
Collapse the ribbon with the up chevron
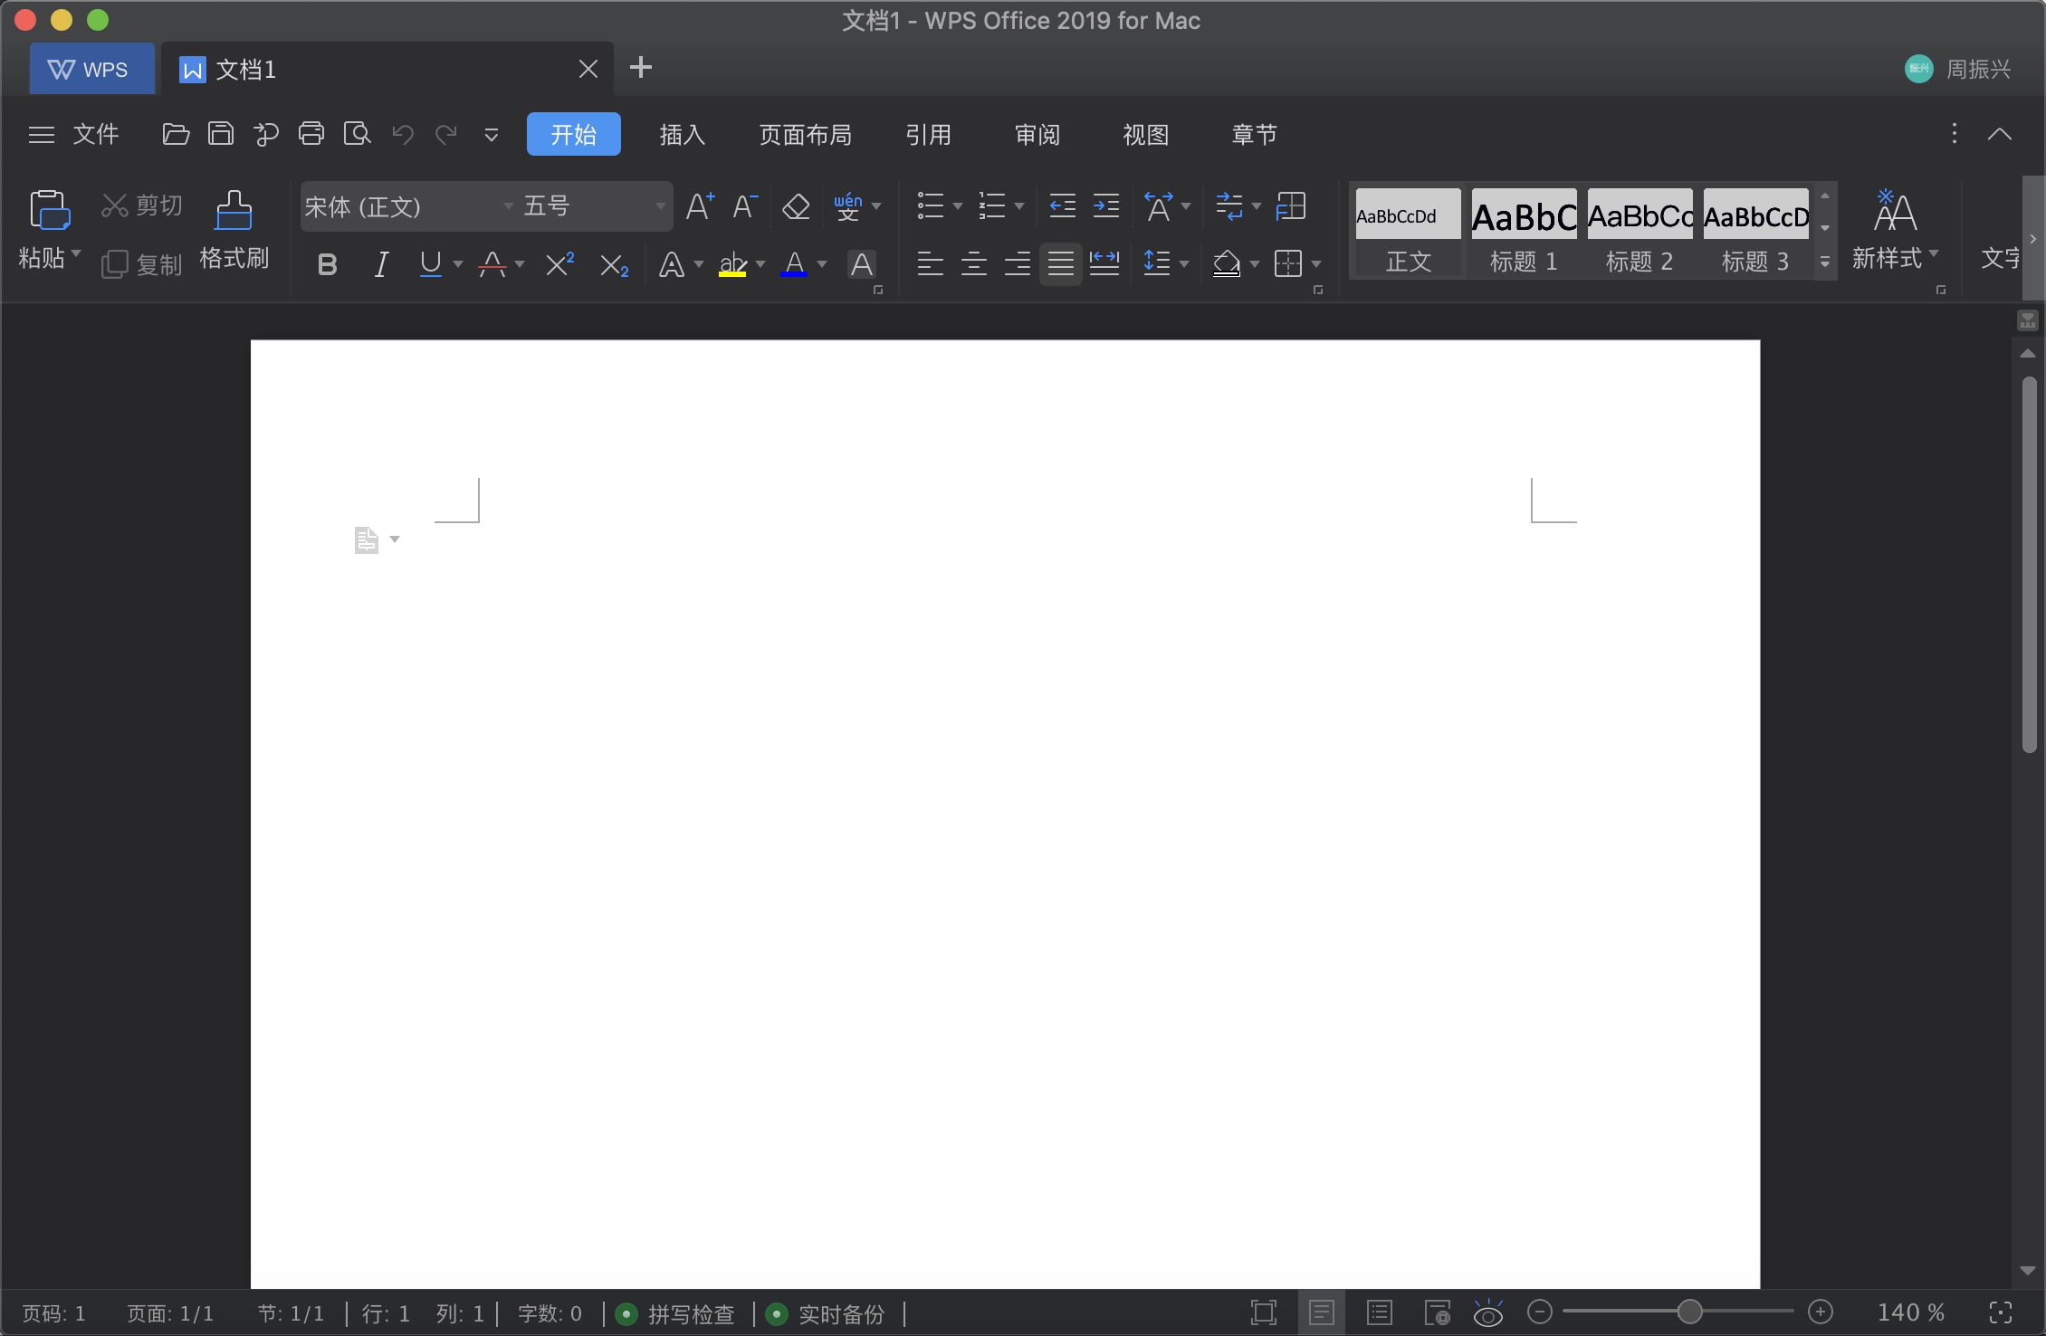coord(2000,135)
